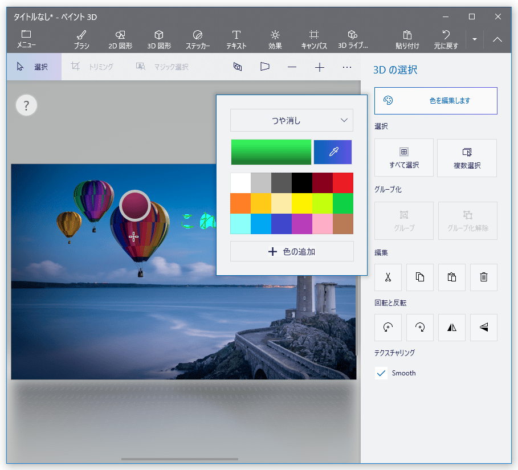Click the current green color preview
Viewport: 518px width, 470px height.
[x=271, y=152]
